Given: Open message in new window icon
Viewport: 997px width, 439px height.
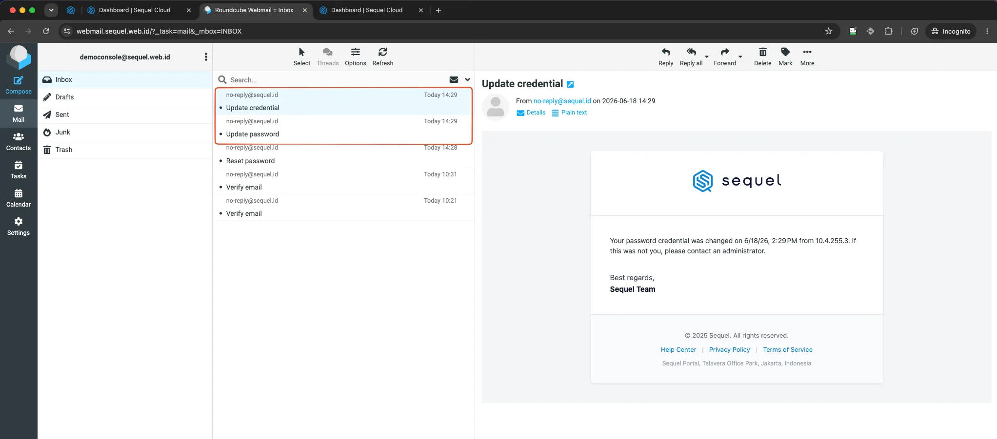Looking at the screenshot, I should coord(570,84).
